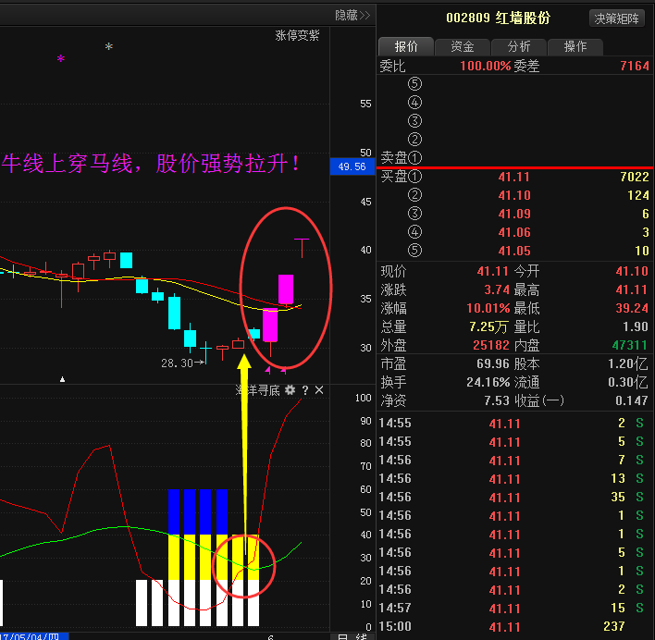
Task: Click the 量比 value 1.90
Action: [x=636, y=326]
